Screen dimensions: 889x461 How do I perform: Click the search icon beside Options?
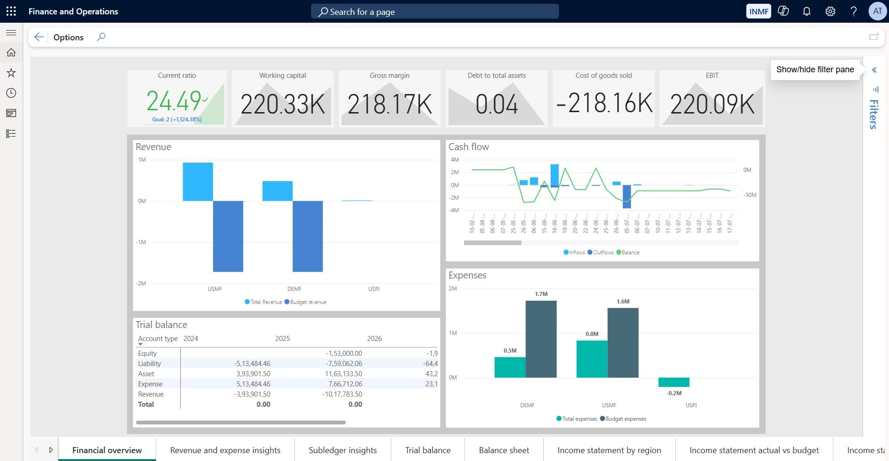pyautogui.click(x=101, y=37)
